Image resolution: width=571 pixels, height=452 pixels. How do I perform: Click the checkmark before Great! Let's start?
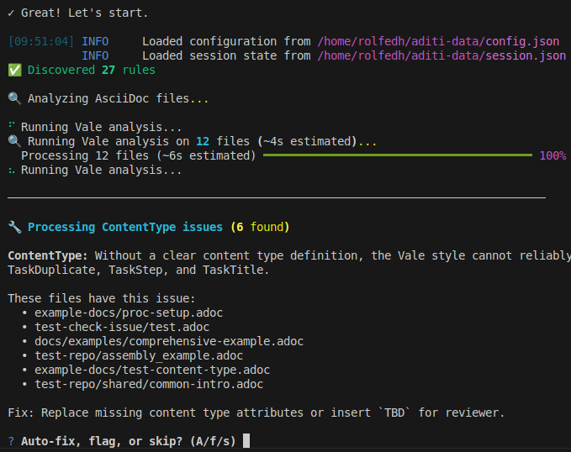click(x=11, y=13)
